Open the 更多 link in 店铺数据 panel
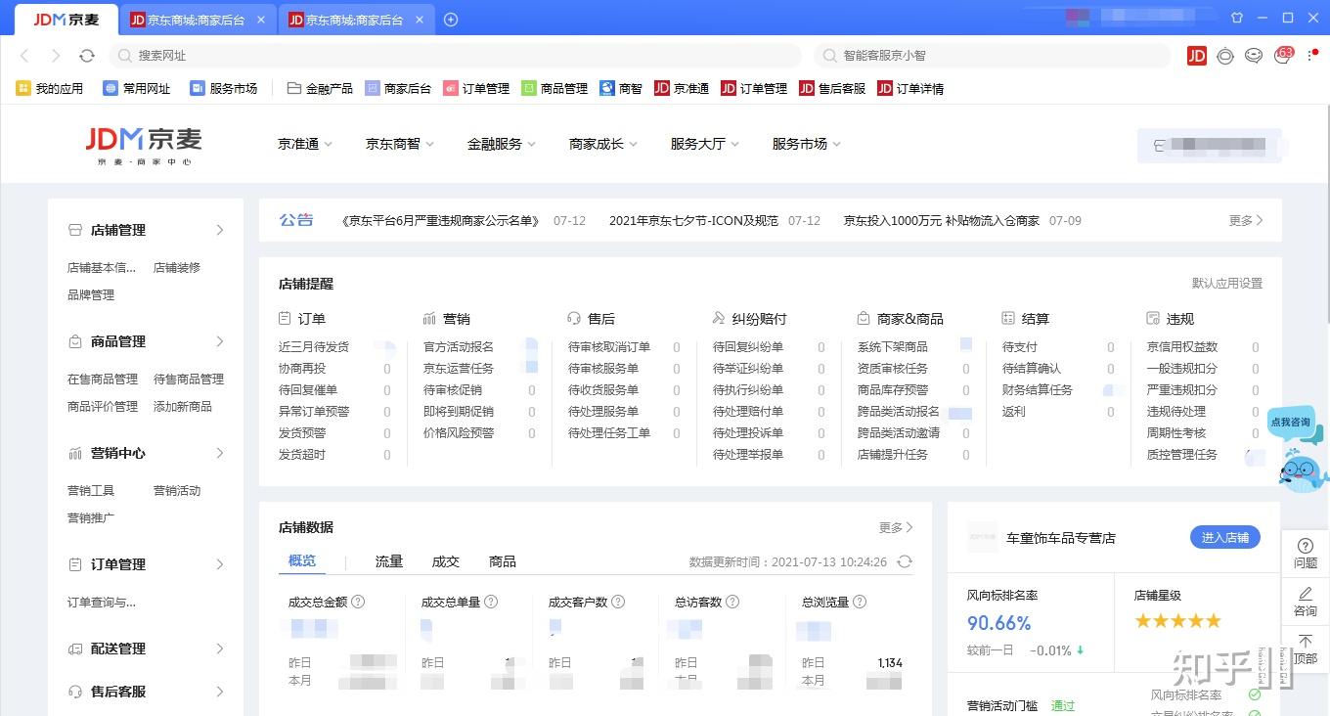The height and width of the screenshot is (716, 1330). pos(891,527)
